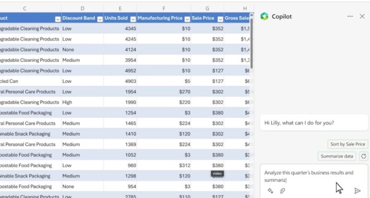Select the cell with units sold 1410
Screen dimensions: 370x198
coord(120,134)
